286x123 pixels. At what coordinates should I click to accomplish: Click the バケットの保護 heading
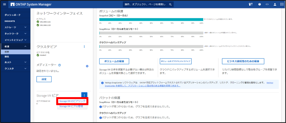110,98
